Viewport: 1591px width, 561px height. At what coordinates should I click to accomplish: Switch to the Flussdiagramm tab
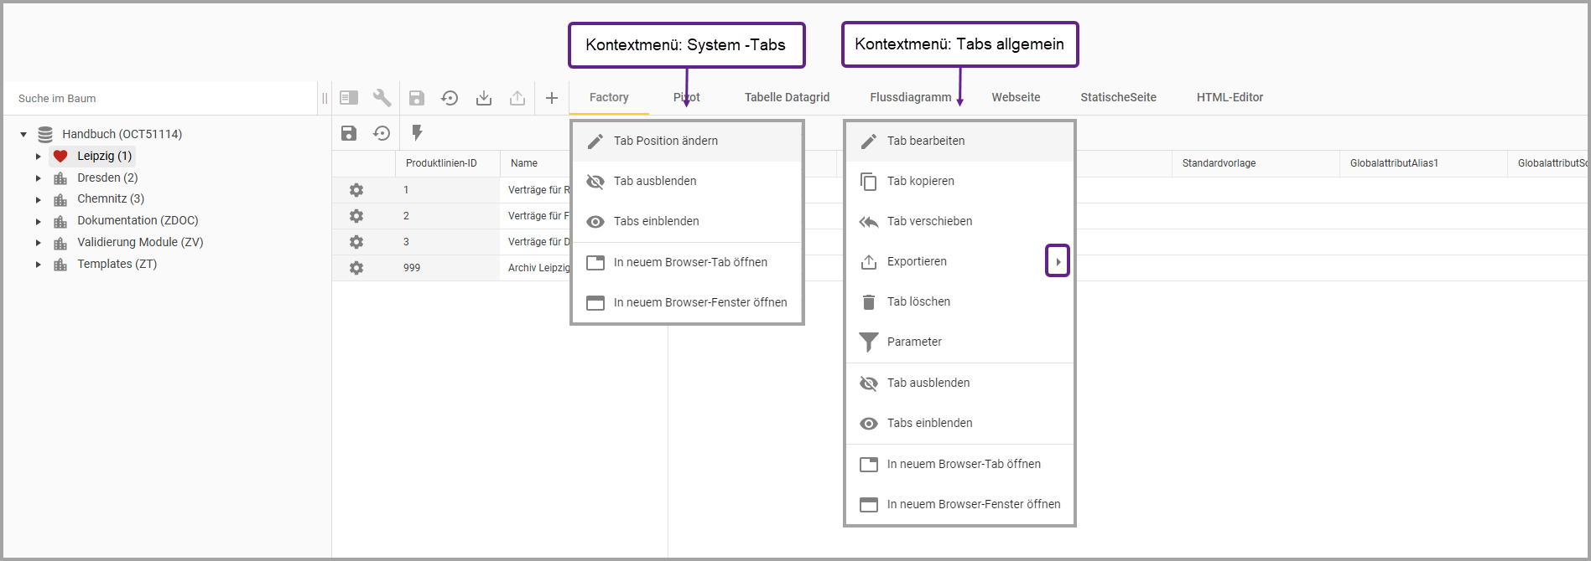(x=910, y=97)
